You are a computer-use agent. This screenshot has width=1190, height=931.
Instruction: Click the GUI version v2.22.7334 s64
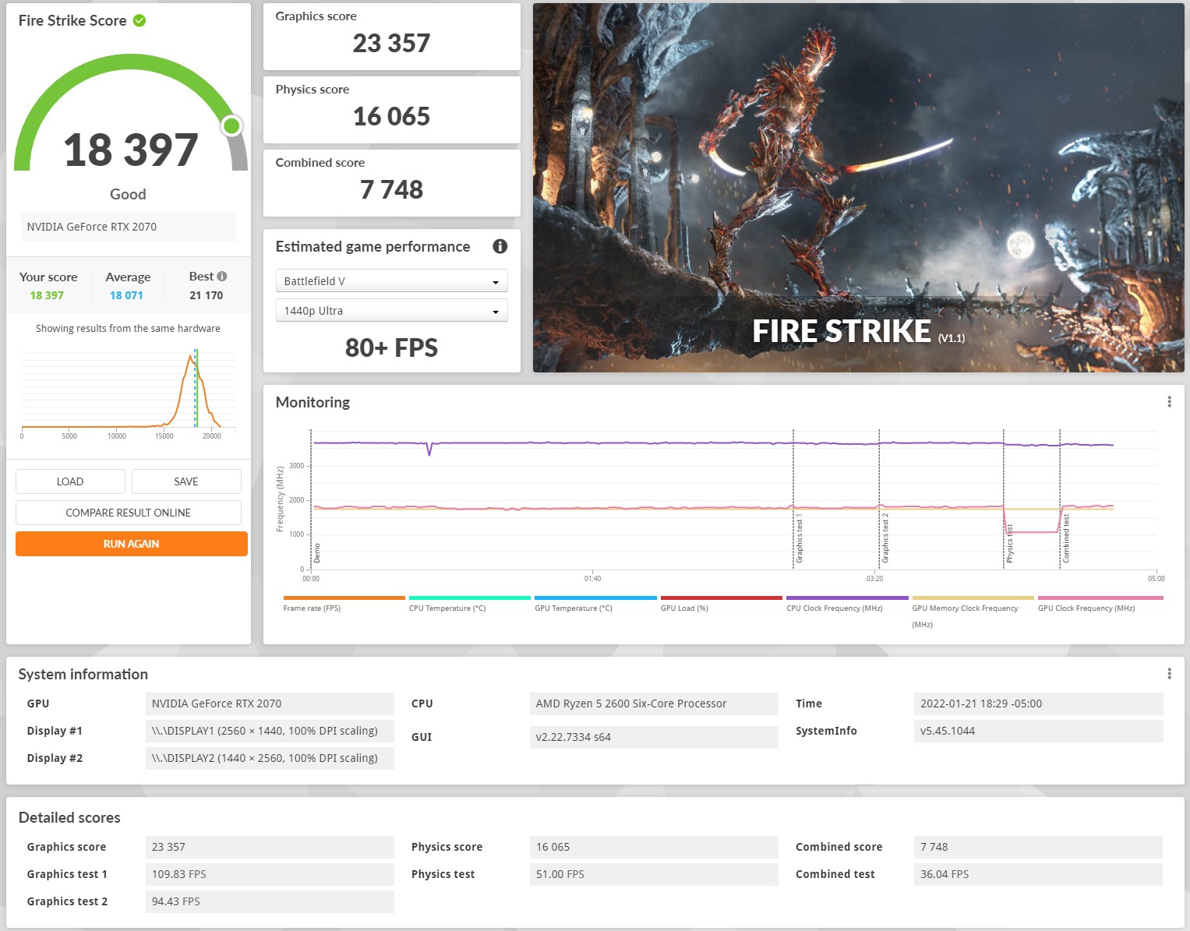click(654, 737)
